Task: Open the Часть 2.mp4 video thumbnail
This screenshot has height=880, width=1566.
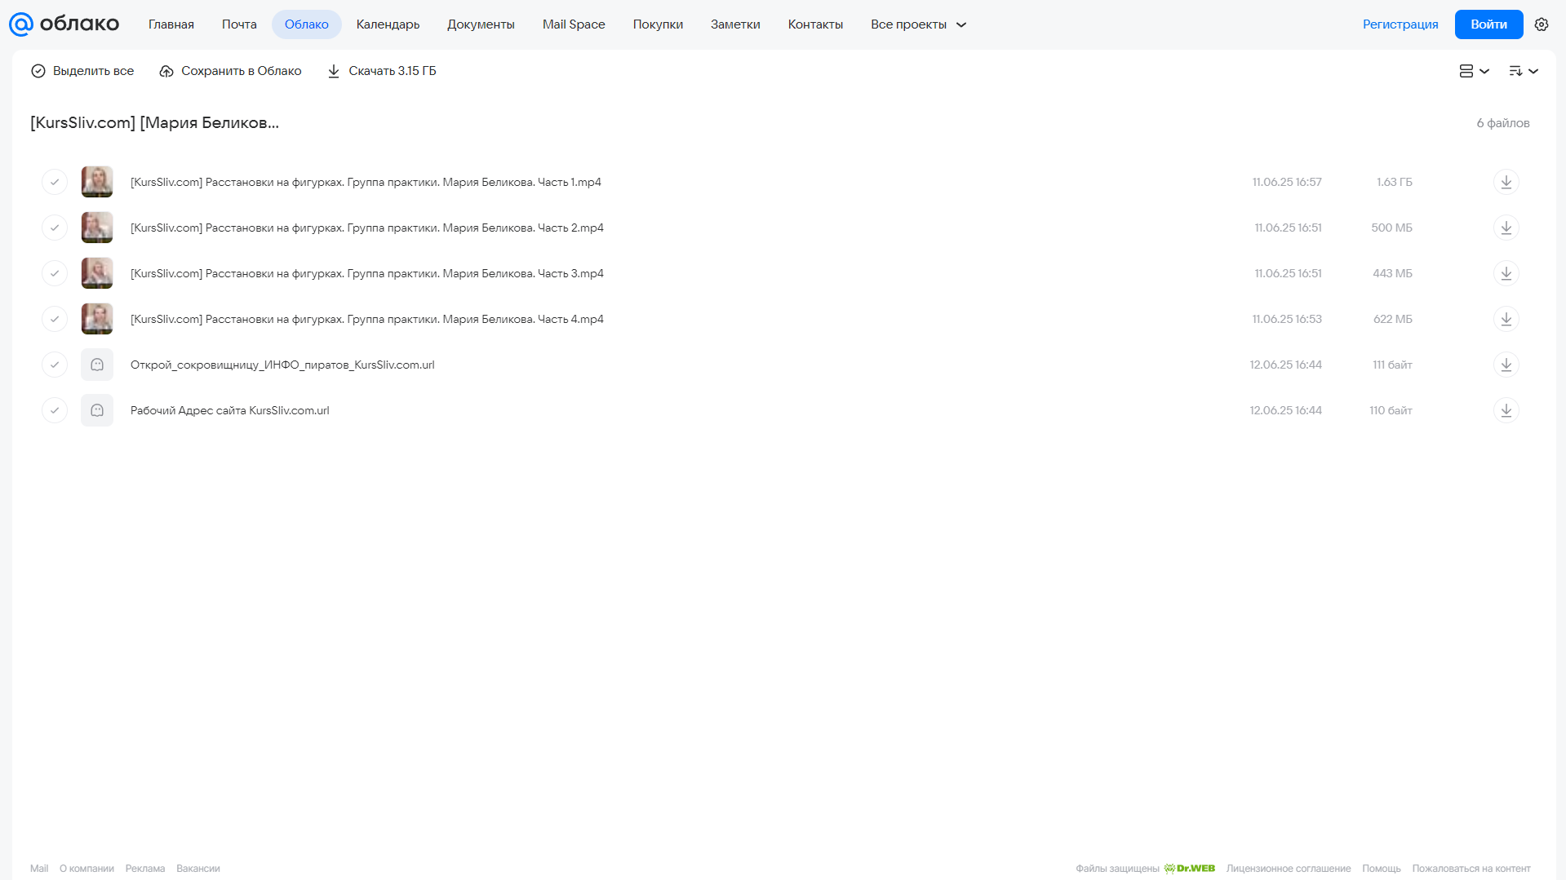Action: [97, 228]
